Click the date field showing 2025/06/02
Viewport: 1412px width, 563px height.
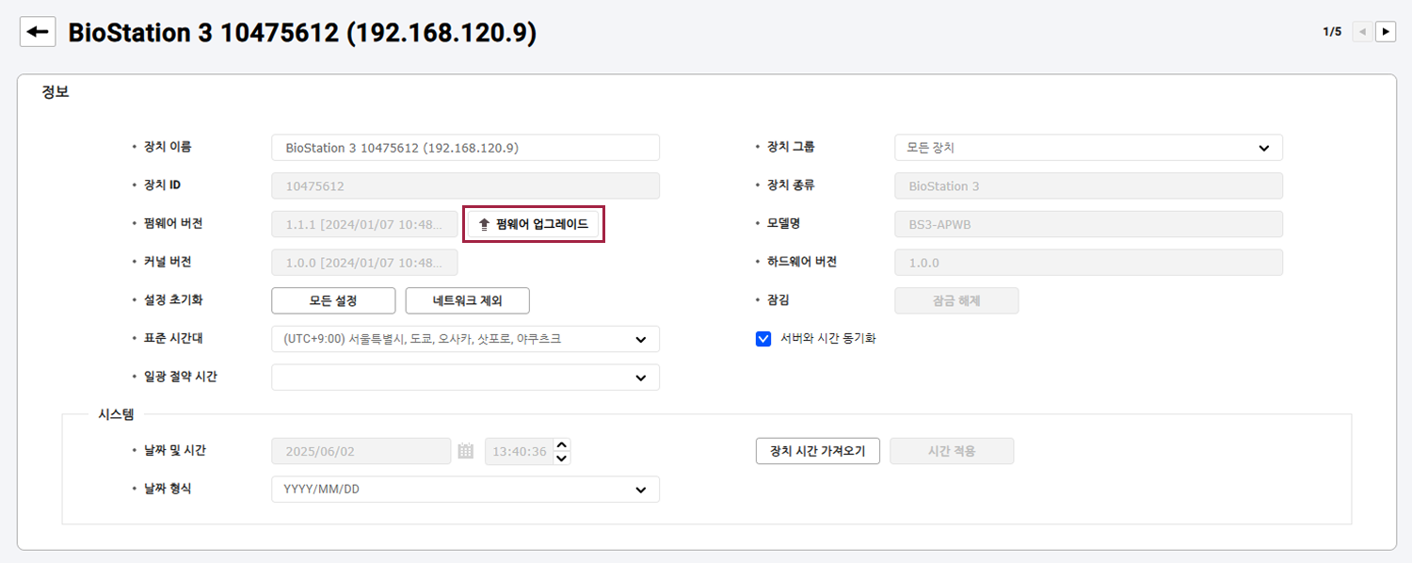click(x=361, y=452)
